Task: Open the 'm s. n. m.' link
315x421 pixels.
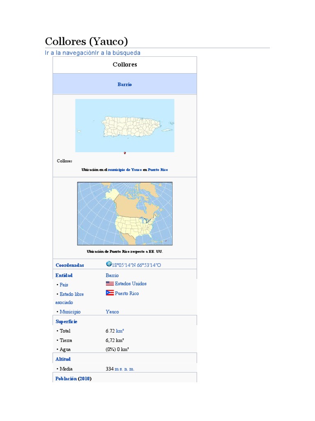Action: [125, 369]
